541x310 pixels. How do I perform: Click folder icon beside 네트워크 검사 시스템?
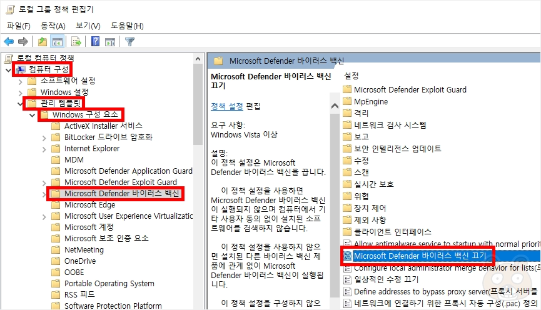tap(347, 125)
